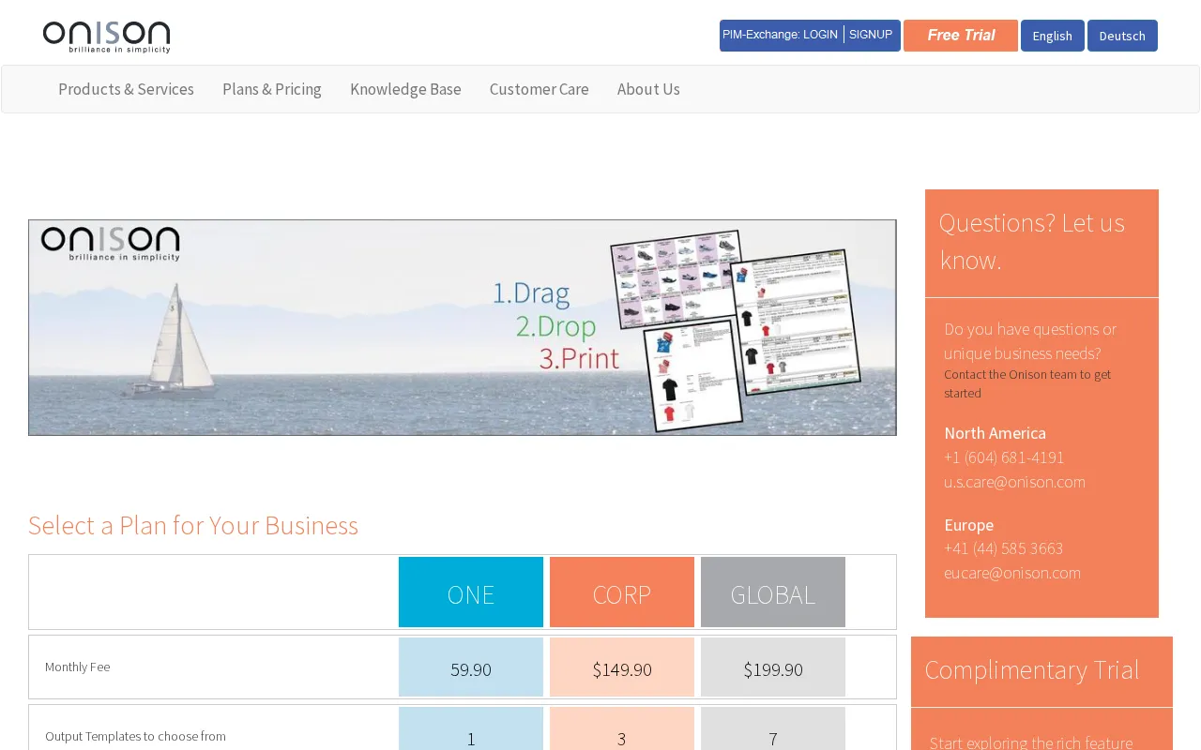Click the ONE plan 59.90 monthly fee

coord(471,667)
